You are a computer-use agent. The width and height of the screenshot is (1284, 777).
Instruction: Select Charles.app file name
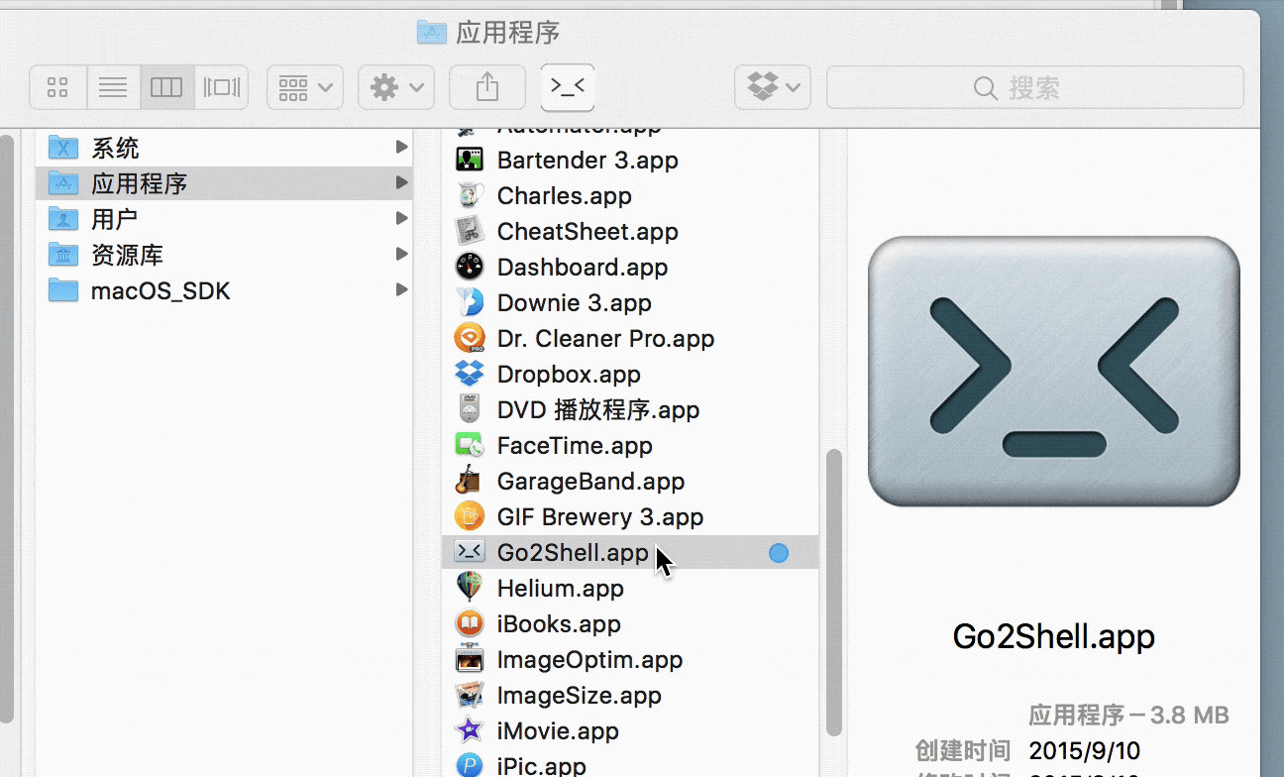(x=565, y=195)
